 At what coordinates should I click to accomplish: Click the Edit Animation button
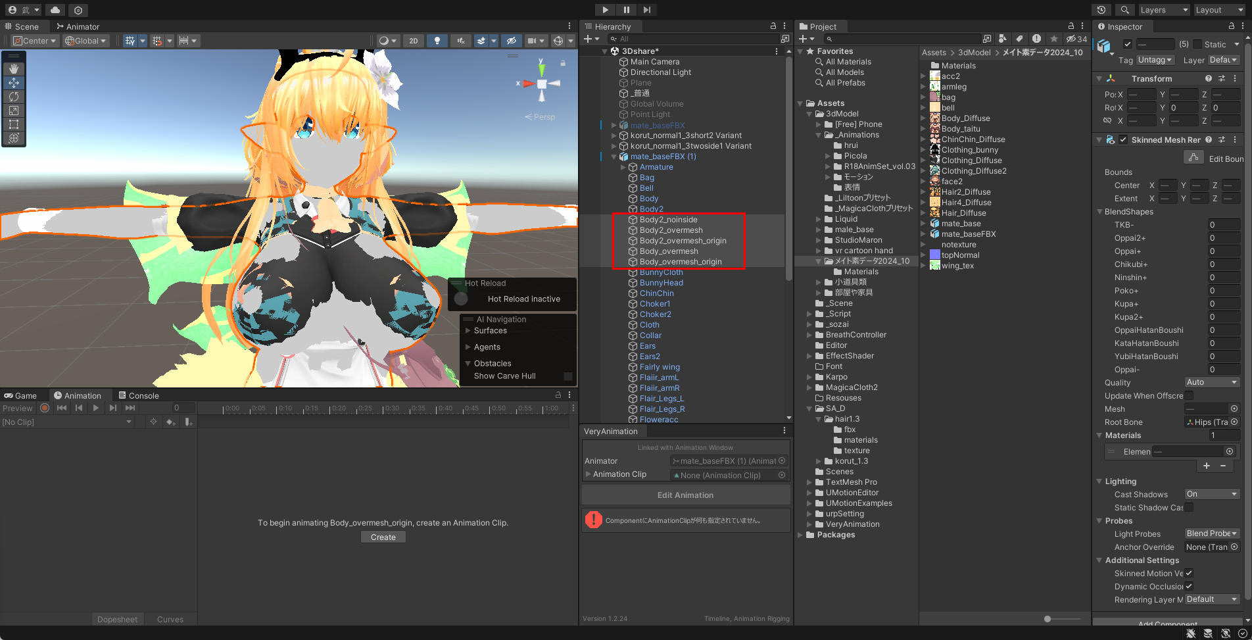pyautogui.click(x=685, y=495)
